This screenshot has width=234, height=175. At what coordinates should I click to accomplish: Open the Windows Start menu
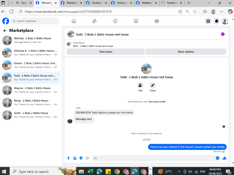[x=4, y=172]
